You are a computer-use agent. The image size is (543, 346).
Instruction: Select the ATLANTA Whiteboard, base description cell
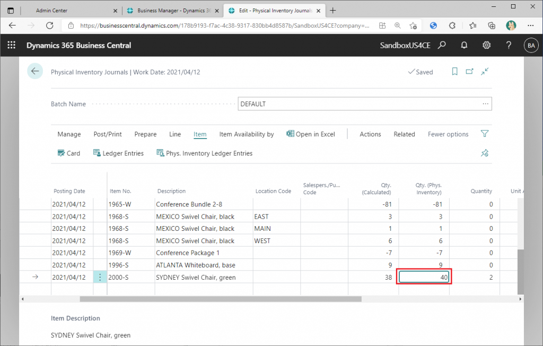click(x=204, y=265)
